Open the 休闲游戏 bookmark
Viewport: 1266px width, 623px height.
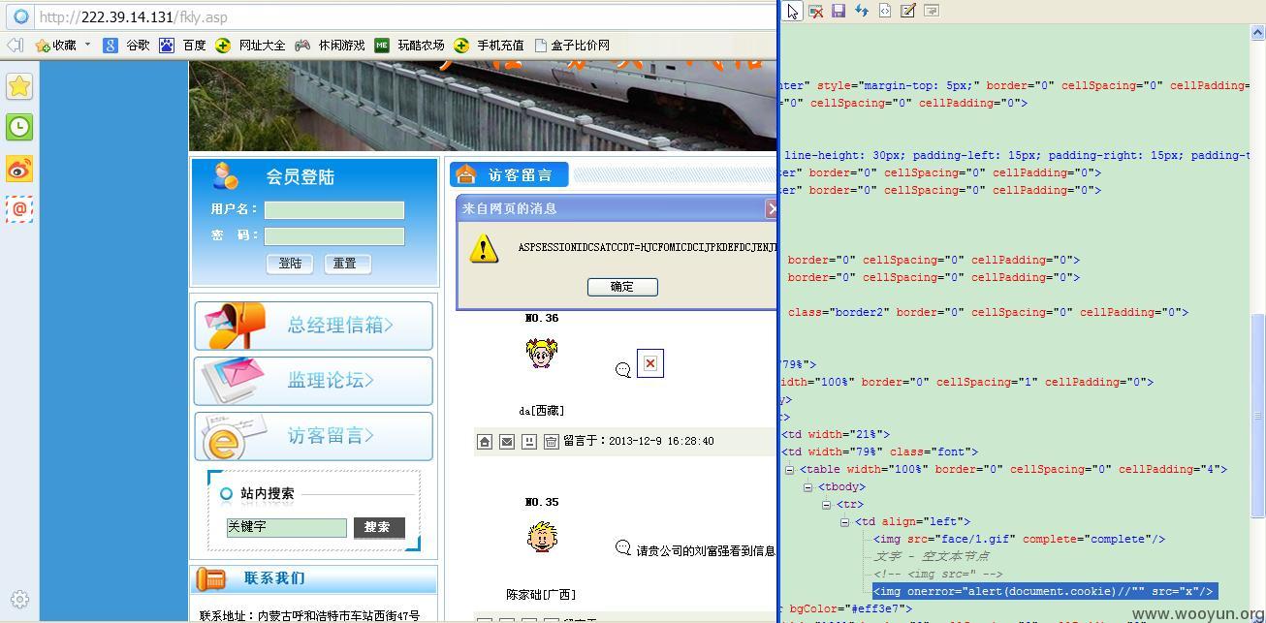click(x=331, y=45)
